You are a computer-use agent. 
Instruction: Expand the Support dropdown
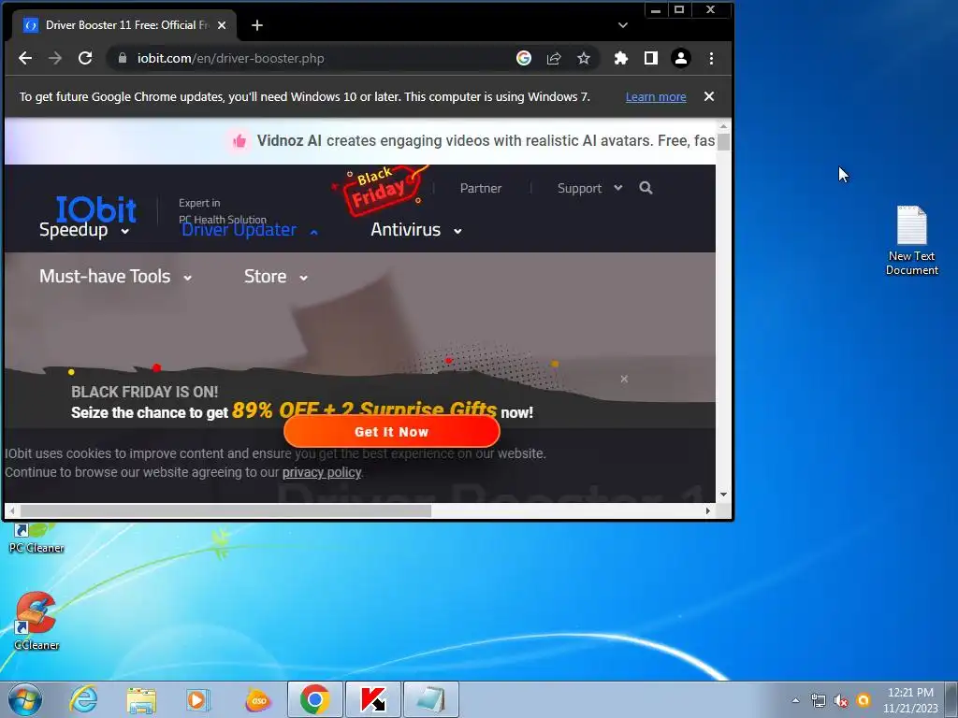click(589, 188)
